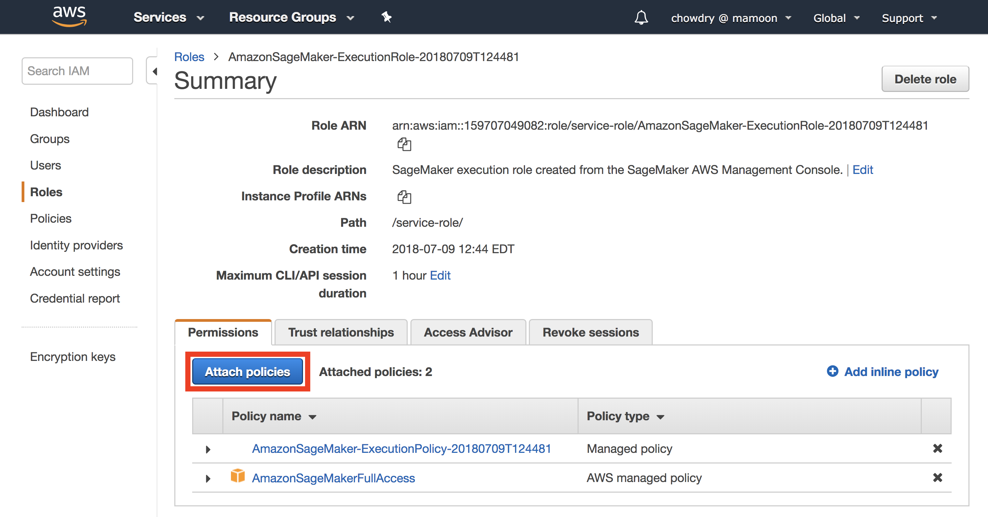Open the AmazonSageMakerFullAccess policy link
The image size is (988, 517).
click(333, 478)
